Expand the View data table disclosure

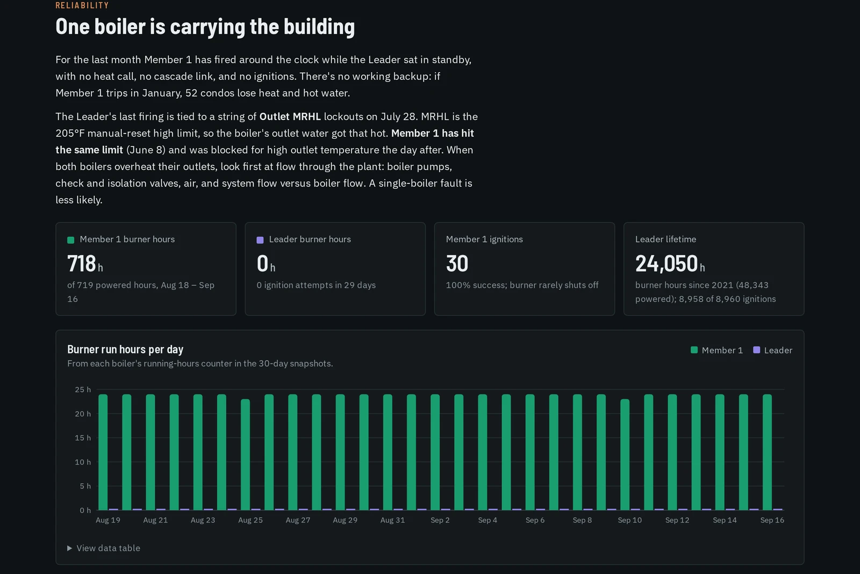[x=104, y=548]
